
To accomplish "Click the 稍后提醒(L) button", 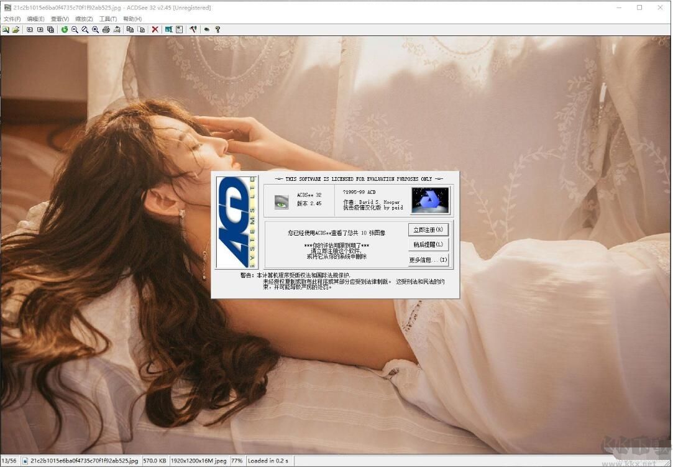I will 428,245.
